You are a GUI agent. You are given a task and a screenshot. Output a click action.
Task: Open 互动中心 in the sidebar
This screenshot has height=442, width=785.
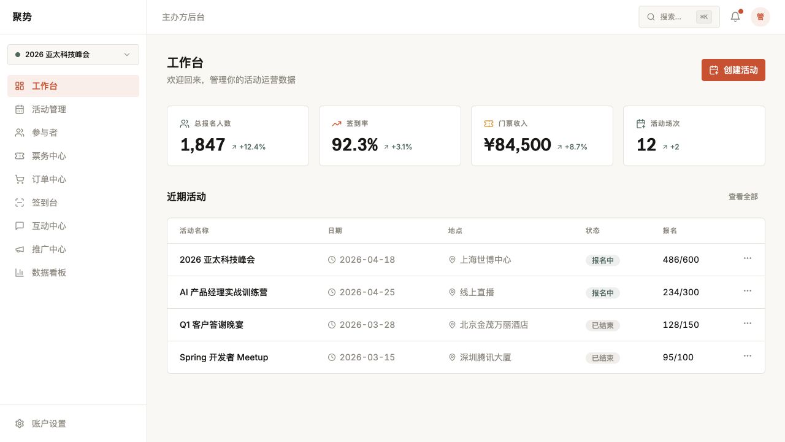pyautogui.click(x=73, y=226)
